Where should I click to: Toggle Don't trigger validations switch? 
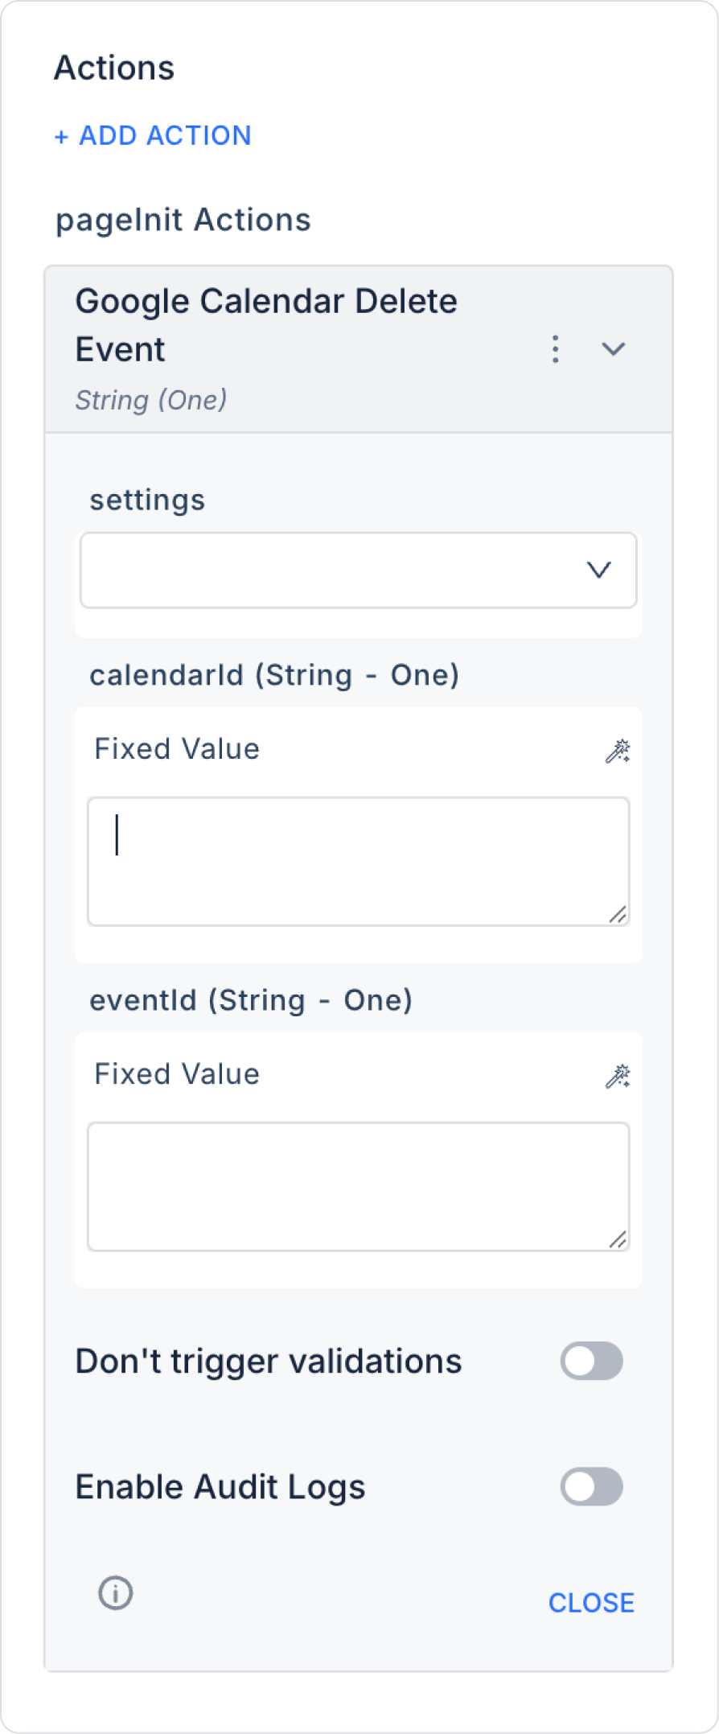591,1361
